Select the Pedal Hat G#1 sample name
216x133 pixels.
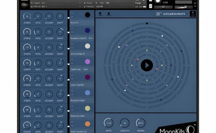(79, 69)
